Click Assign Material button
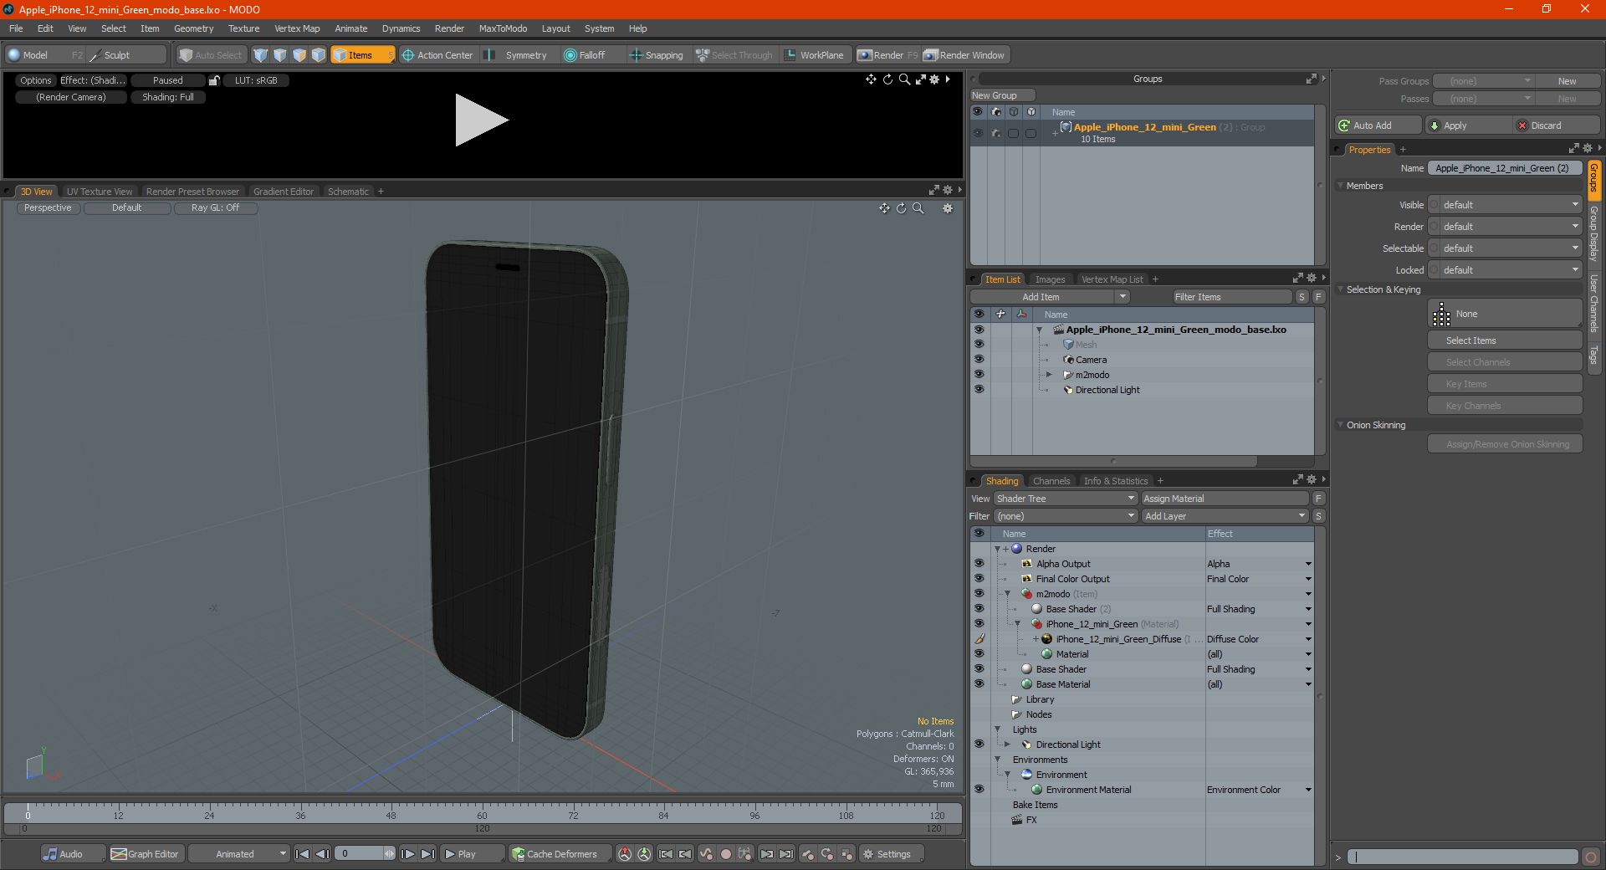The image size is (1606, 870). [x=1225, y=499]
